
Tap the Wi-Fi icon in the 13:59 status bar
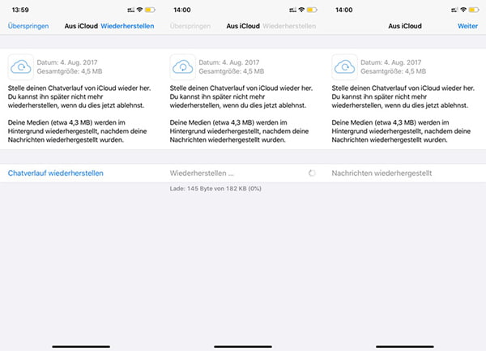click(139, 10)
